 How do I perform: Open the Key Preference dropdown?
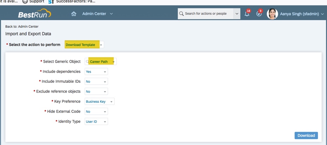99,102
